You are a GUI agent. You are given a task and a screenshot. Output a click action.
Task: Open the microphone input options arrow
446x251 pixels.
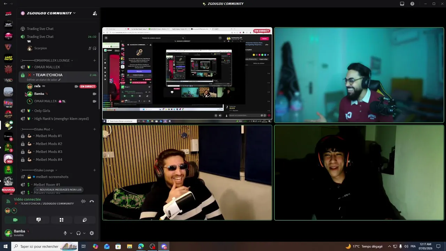pos(71,233)
